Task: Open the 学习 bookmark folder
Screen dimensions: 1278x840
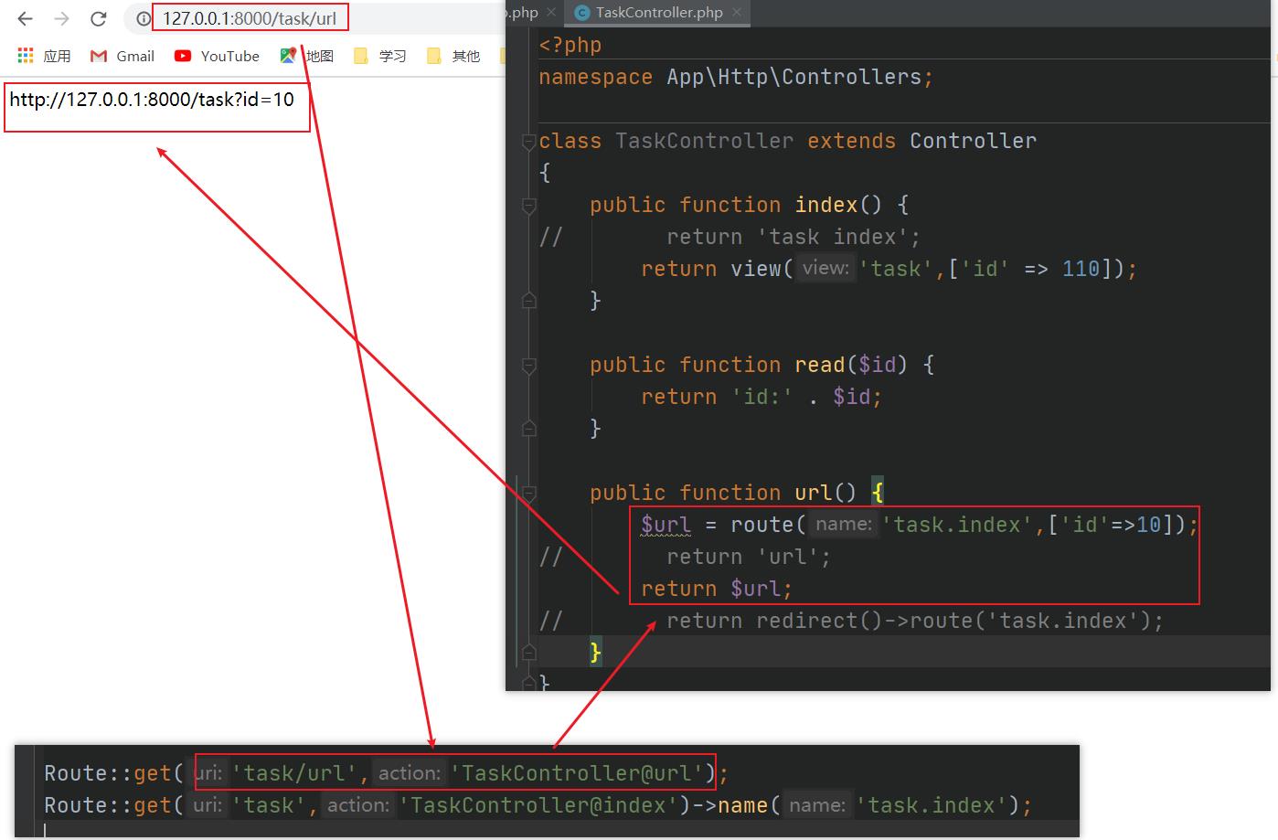Action: coord(379,56)
